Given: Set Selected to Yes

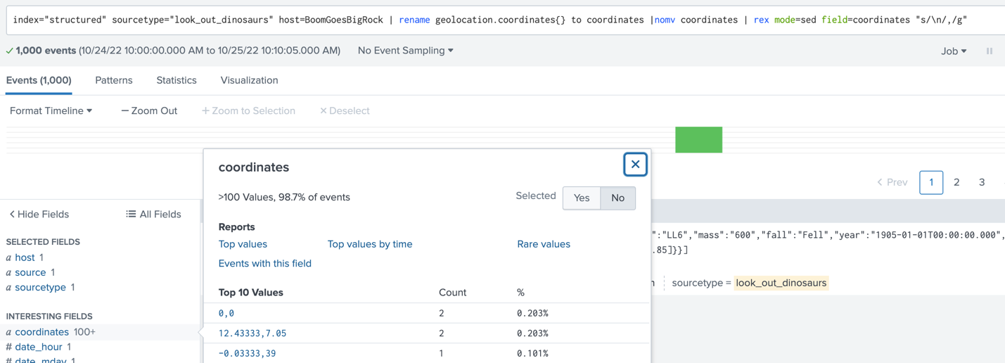Looking at the screenshot, I should coord(582,198).
